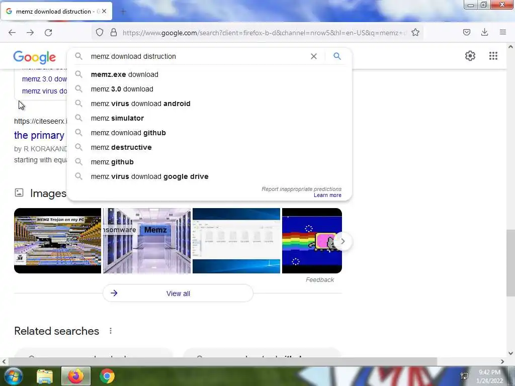Viewport: 515px width, 386px height.
Task: View site security via the padlock icon
Action: pos(114,32)
